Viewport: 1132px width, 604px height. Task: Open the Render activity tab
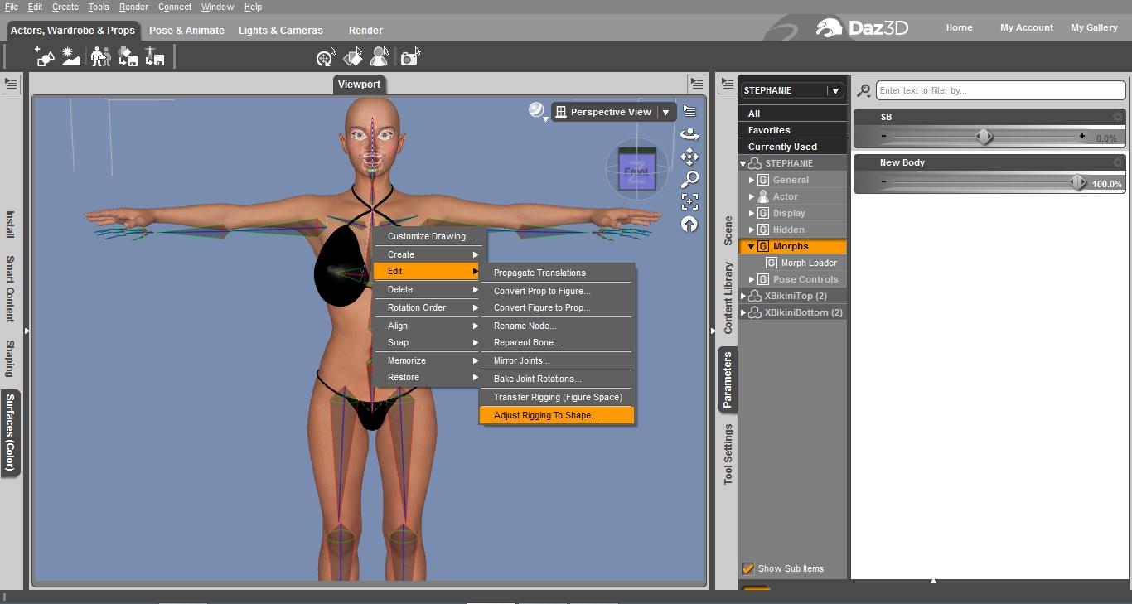[x=365, y=31]
